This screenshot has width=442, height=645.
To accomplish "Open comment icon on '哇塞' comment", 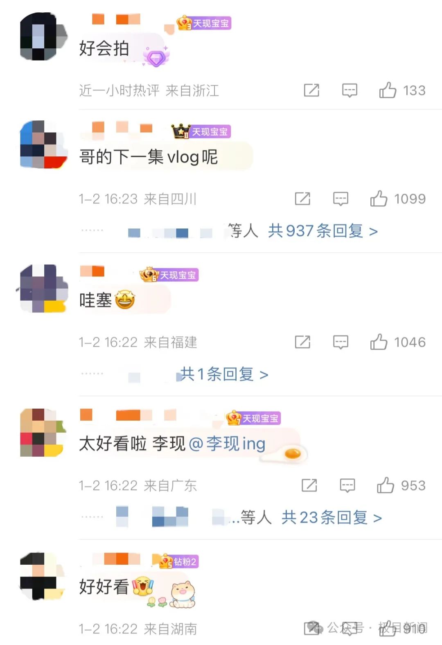I will 341,342.
